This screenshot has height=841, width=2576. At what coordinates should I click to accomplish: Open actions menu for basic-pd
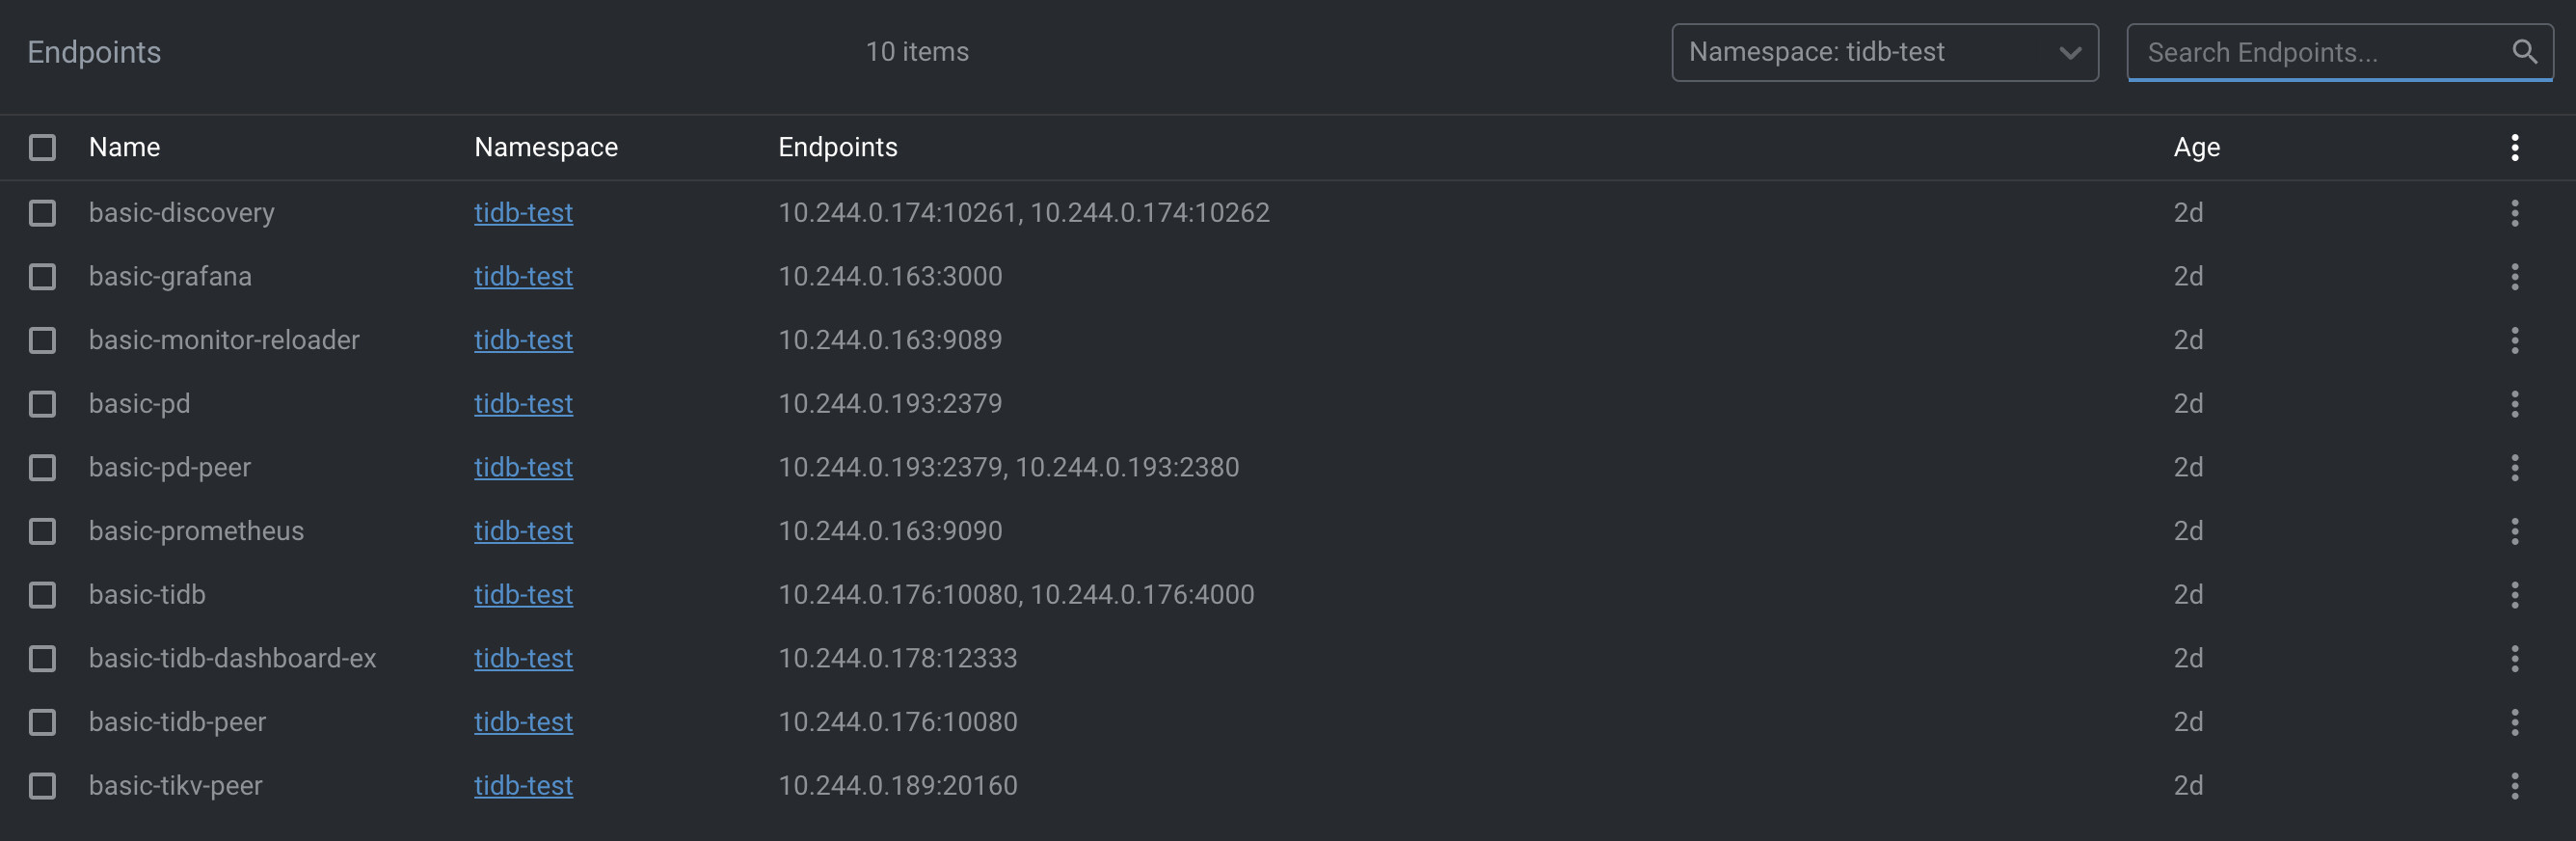coord(2514,404)
